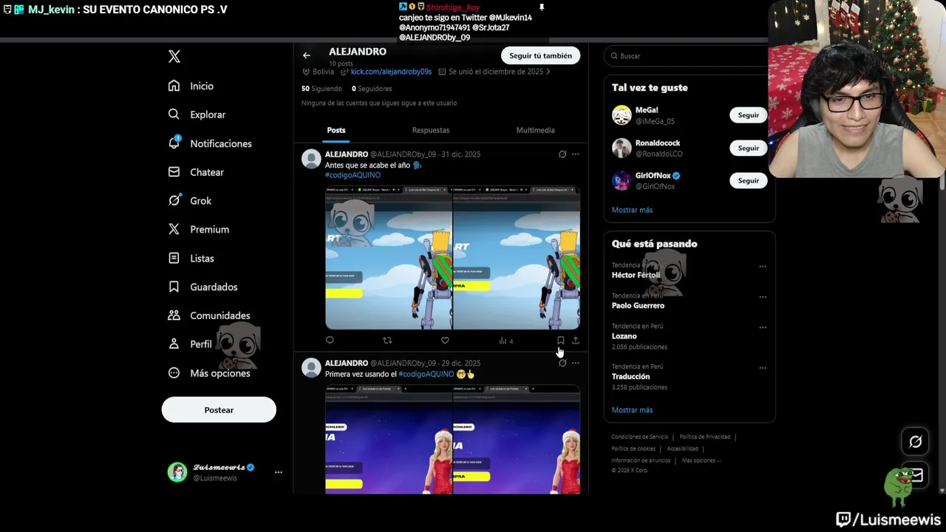Open options for Lozano trend

point(763,327)
